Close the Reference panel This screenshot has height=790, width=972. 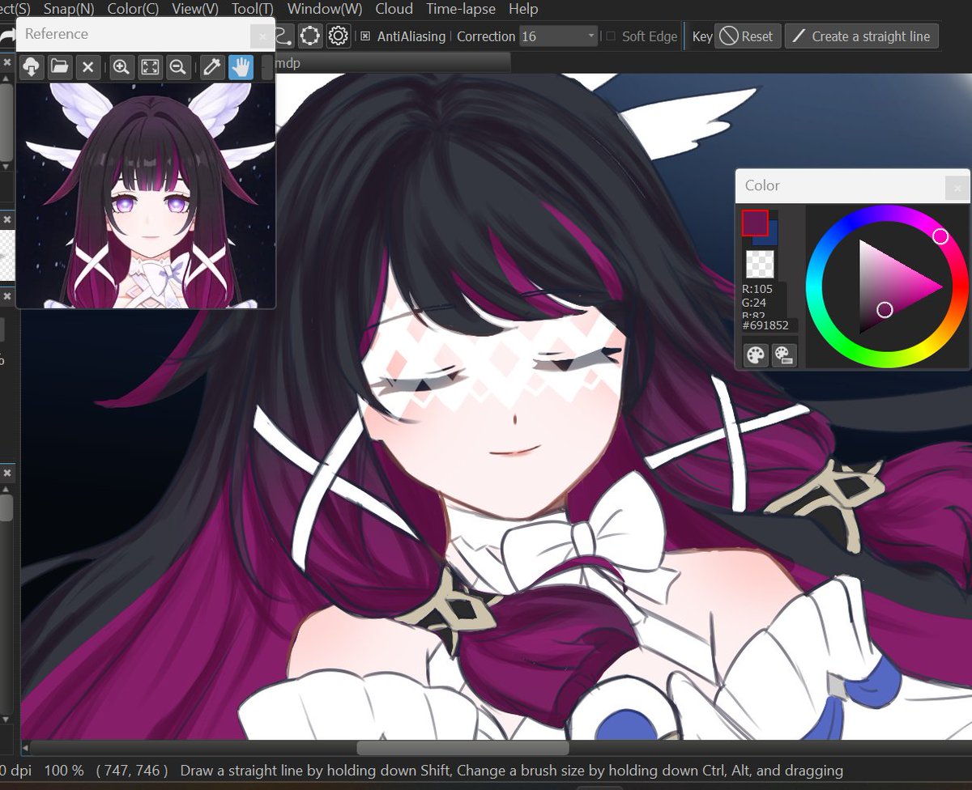point(262,36)
